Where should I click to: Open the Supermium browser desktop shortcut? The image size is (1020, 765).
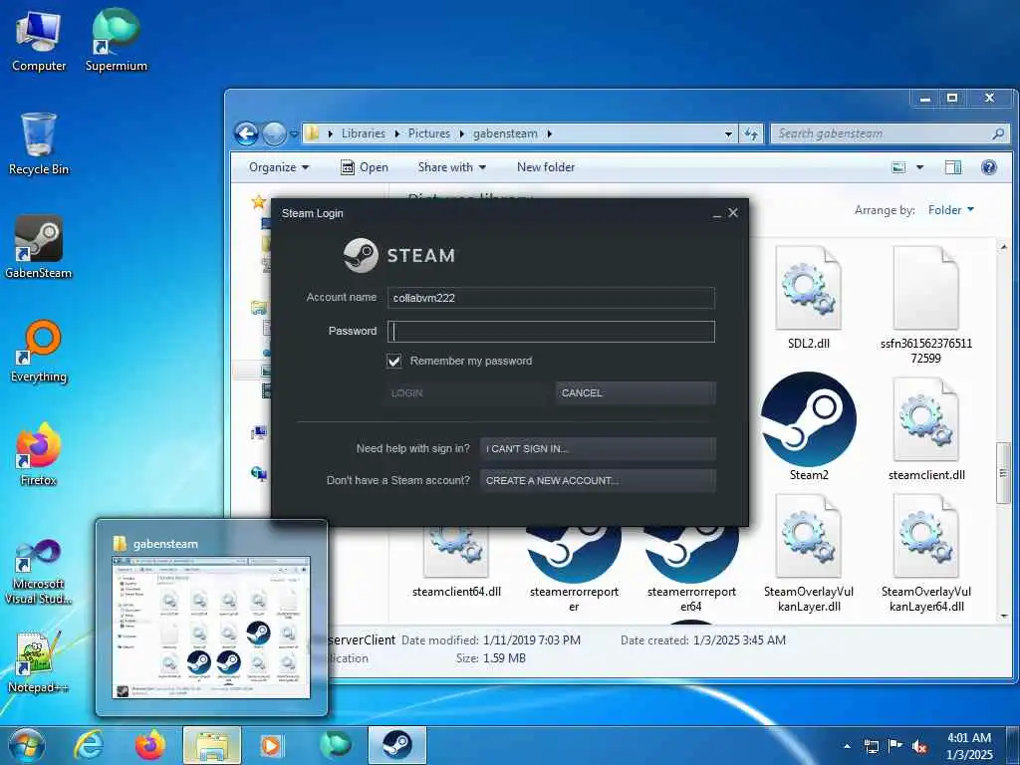tap(116, 40)
